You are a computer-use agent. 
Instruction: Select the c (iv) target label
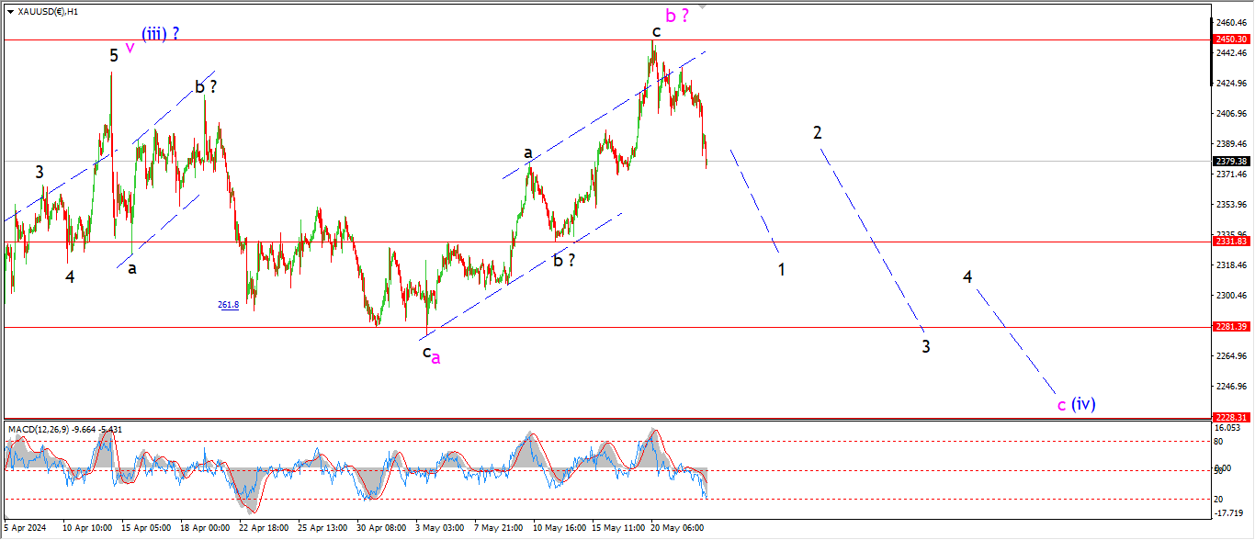pyautogui.click(x=1076, y=403)
